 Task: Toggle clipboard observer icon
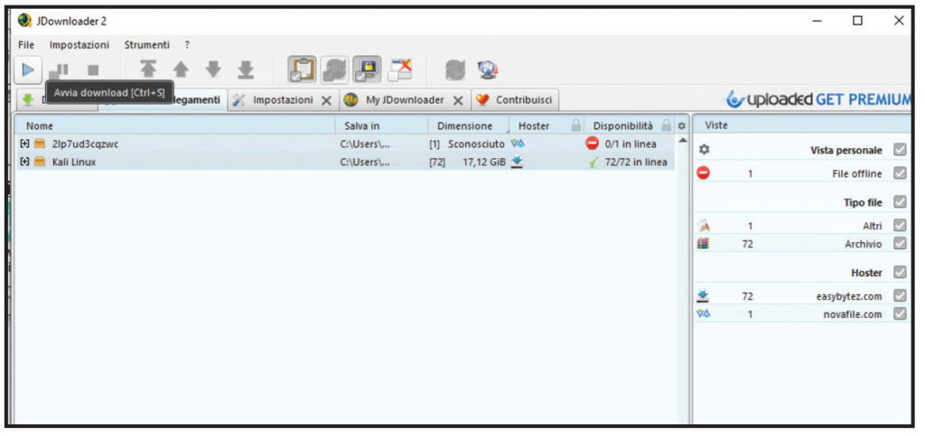point(302,70)
